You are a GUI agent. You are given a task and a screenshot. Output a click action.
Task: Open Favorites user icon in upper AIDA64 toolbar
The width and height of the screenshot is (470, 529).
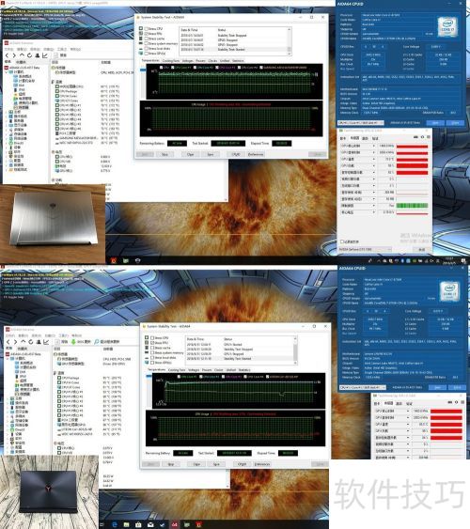coord(37,55)
